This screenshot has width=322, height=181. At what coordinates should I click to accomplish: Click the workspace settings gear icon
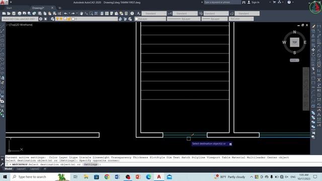(41, 19)
